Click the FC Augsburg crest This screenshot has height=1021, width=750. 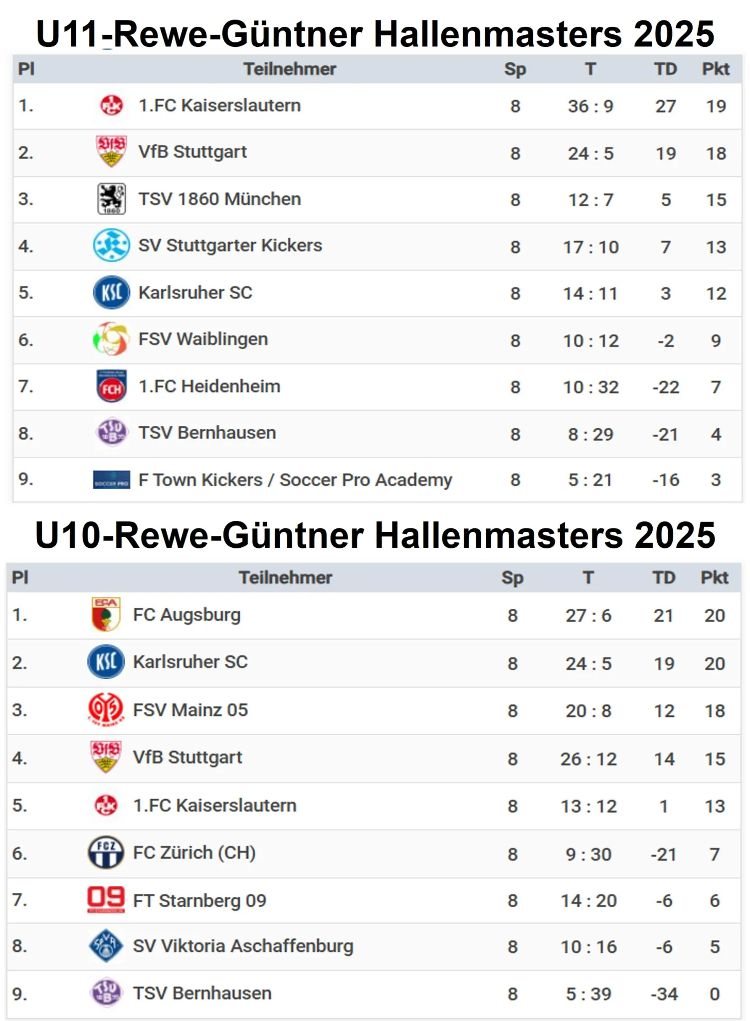106,615
